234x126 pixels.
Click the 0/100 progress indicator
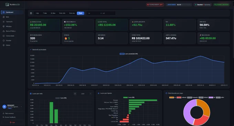(x=179, y=5)
